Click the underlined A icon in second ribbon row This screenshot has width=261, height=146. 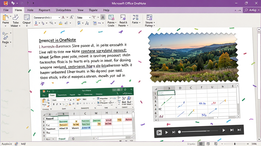[87, 23]
